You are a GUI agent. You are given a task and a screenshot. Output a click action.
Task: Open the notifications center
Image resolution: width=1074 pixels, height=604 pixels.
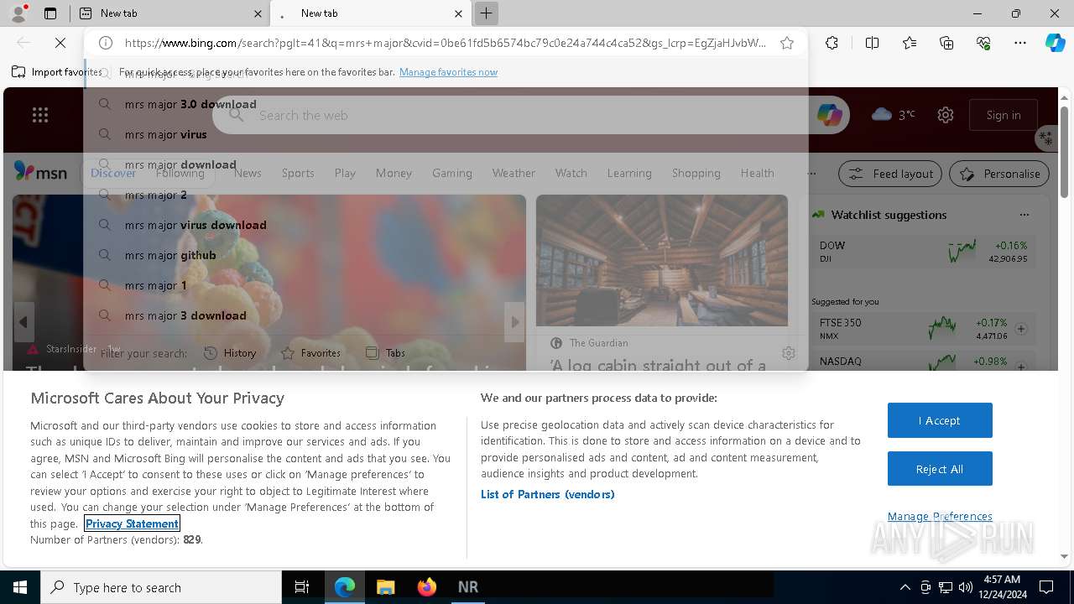click(x=1047, y=587)
